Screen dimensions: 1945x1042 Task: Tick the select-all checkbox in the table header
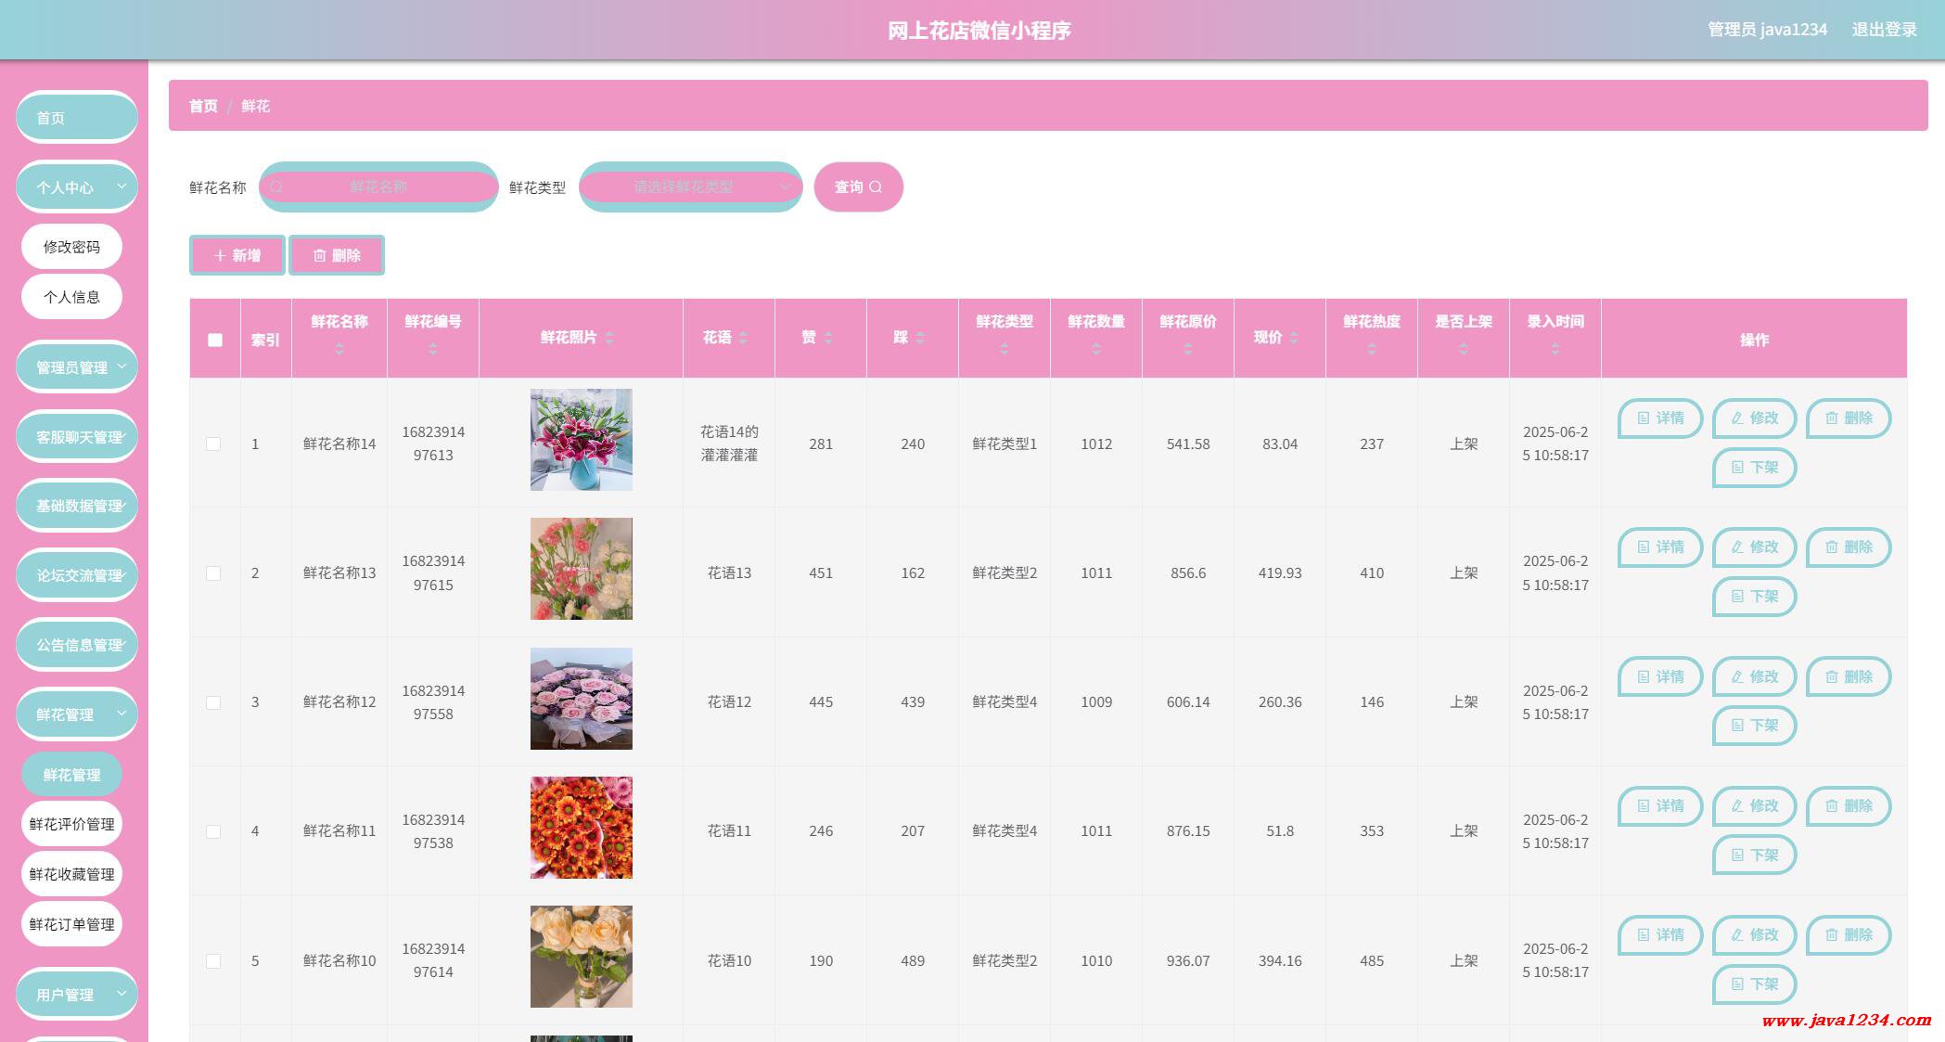pyautogui.click(x=215, y=340)
